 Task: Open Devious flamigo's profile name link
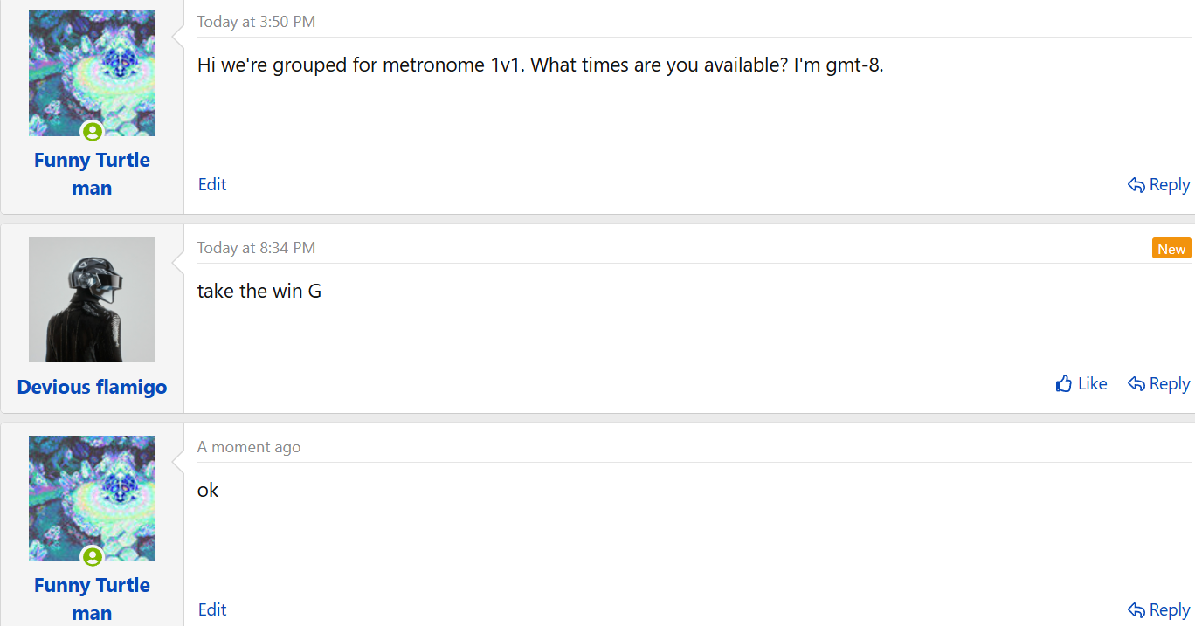click(x=92, y=387)
